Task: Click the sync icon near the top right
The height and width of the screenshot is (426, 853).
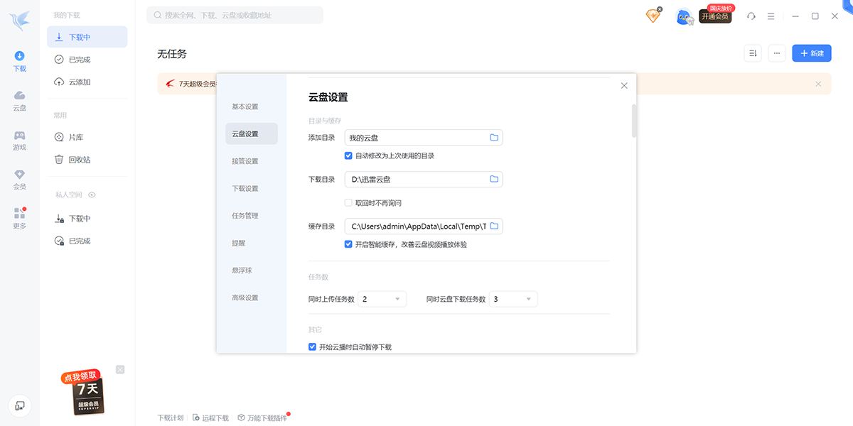Action: [x=751, y=16]
